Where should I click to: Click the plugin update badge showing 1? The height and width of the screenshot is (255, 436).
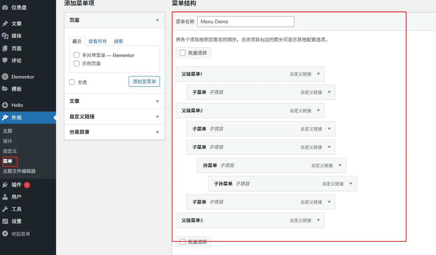coord(27,185)
